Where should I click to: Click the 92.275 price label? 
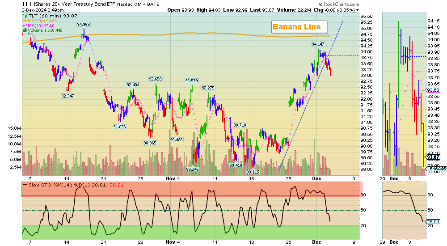pos(208,88)
